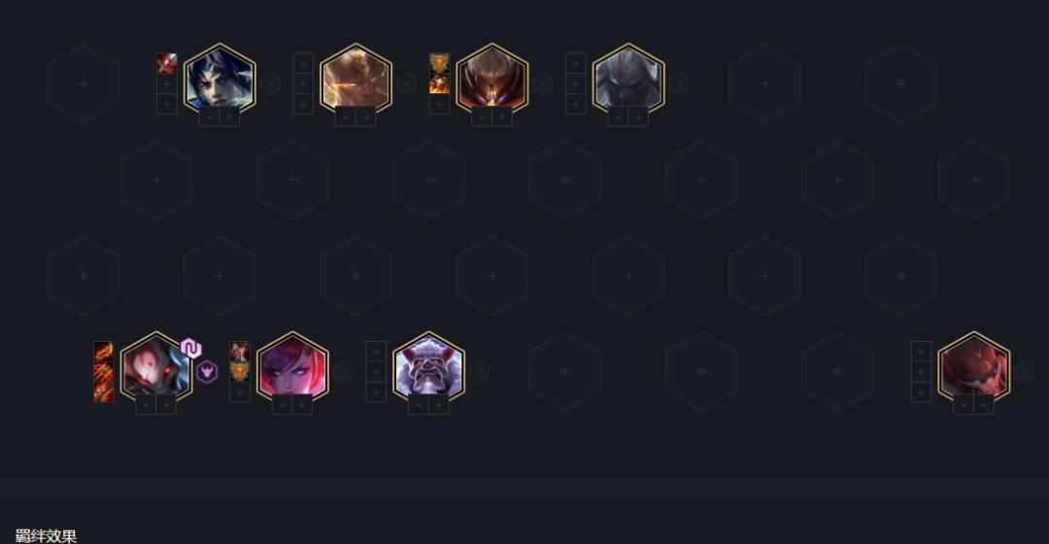Screen dimensions: 1049x544
Task: Click the top fiery item on masked champion
Action: coord(104,352)
